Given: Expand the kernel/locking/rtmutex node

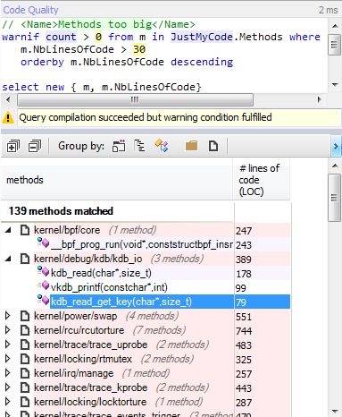Looking at the screenshot, I should (8, 359).
